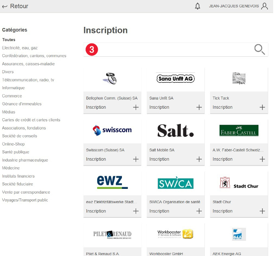Click the Workbooster GmbH name
This screenshot has height=256, width=274.
(x=166, y=253)
